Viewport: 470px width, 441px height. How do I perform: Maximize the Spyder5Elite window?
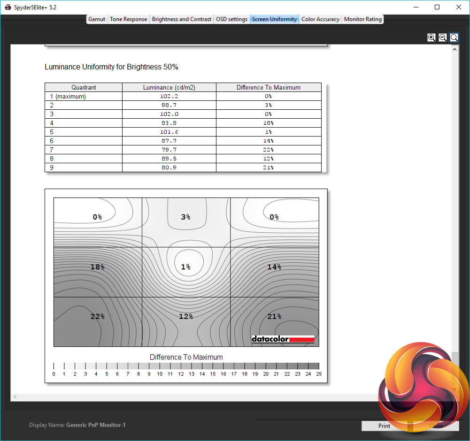coord(437,7)
